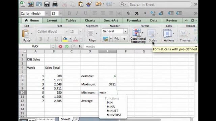Select the Format Painter brush icon
The width and height of the screenshot is (216, 121).
pyautogui.click(x=89, y=4)
